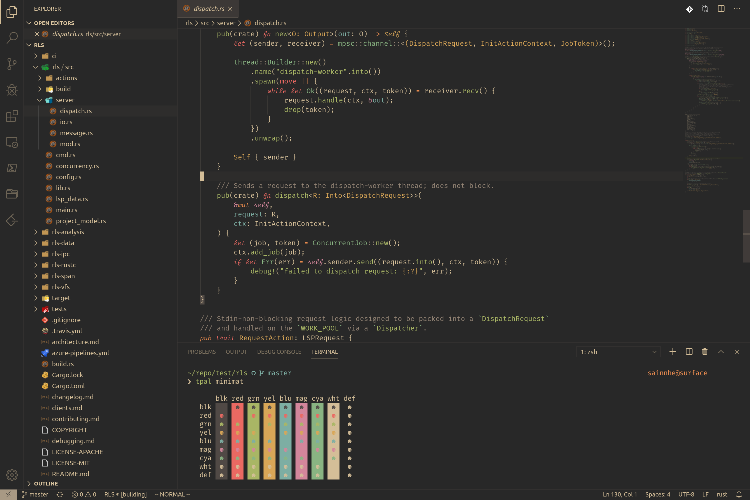Open the Search view icon
Viewport: 750px width, 500px height.
tap(12, 38)
